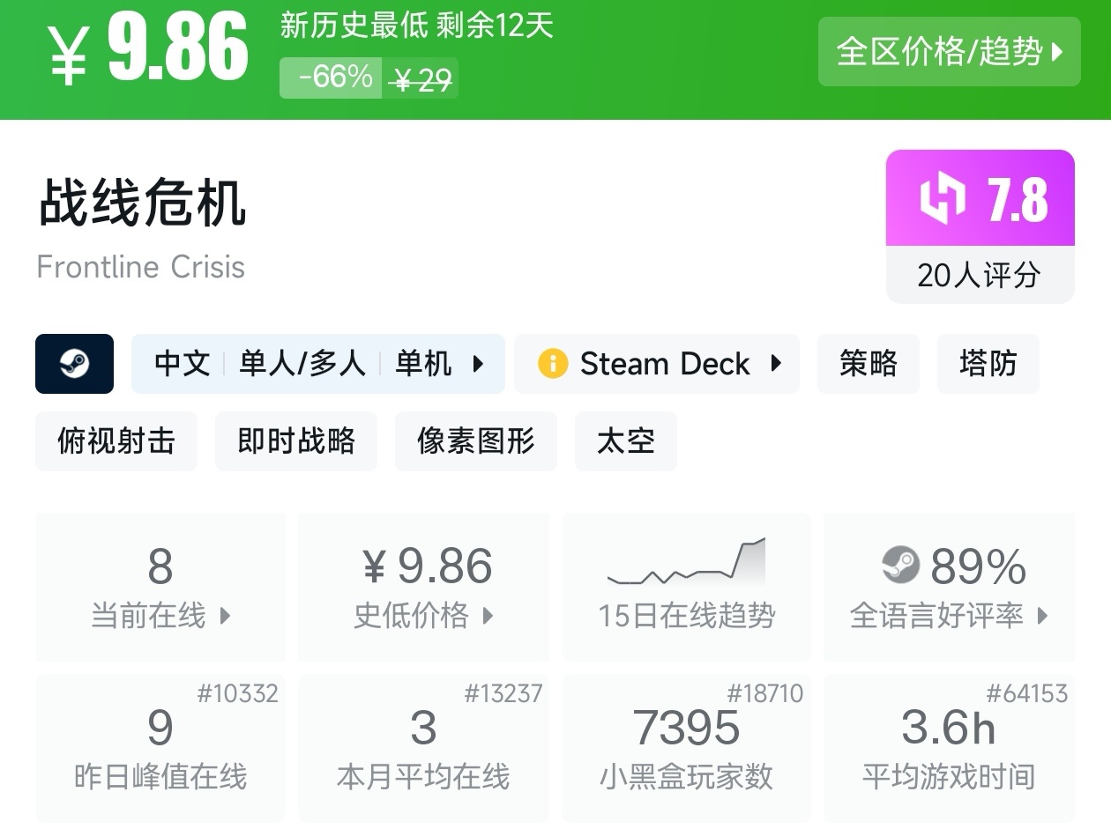Click Steam logo beside 89% rating
The width and height of the screenshot is (1111, 829).
point(900,565)
